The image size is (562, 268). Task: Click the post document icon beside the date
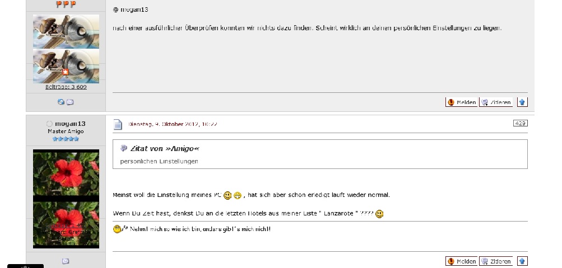point(118,124)
